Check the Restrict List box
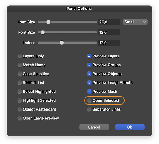 [20, 83]
